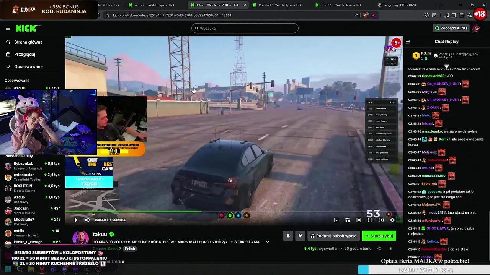This screenshot has height=275, width=490.
Task: Open the playback speed control
Action: tap(381, 220)
